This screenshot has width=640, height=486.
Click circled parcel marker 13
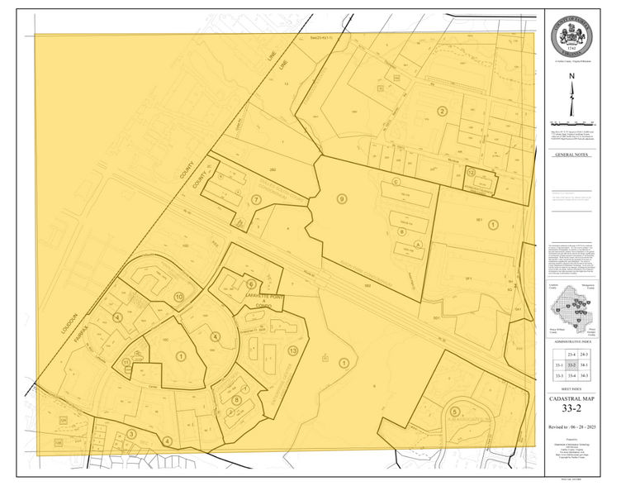292,350
